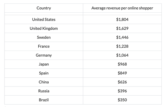Click the Russia country cell
Image resolution: width=164 pixels, height=107 pixels.
coord(44,91)
